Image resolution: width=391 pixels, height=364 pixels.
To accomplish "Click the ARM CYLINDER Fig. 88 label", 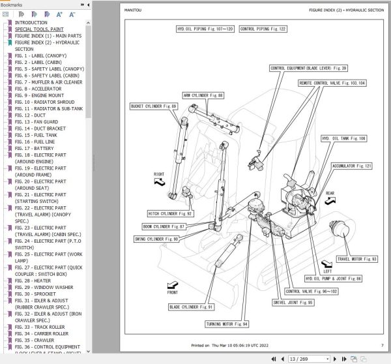I will tap(203, 95).
